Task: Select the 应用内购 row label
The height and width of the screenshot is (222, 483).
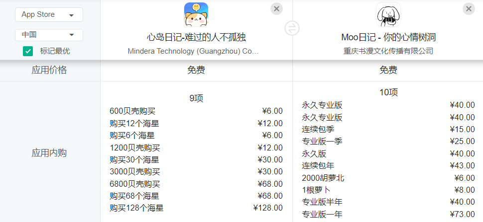Action: pos(49,153)
